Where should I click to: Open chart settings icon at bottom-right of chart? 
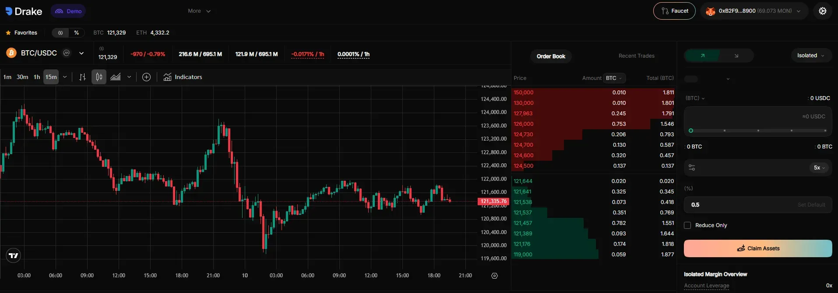point(494,276)
